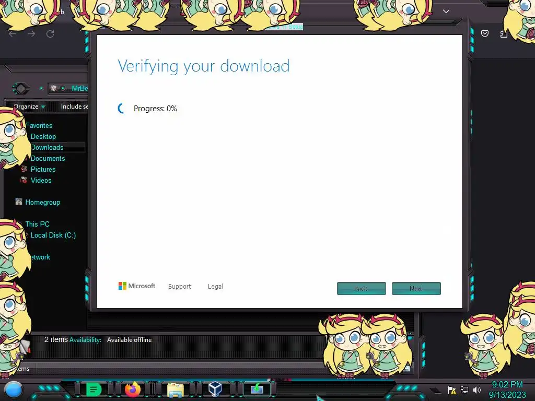
Task: Select Documents in Explorer sidebar
Action: pos(48,158)
